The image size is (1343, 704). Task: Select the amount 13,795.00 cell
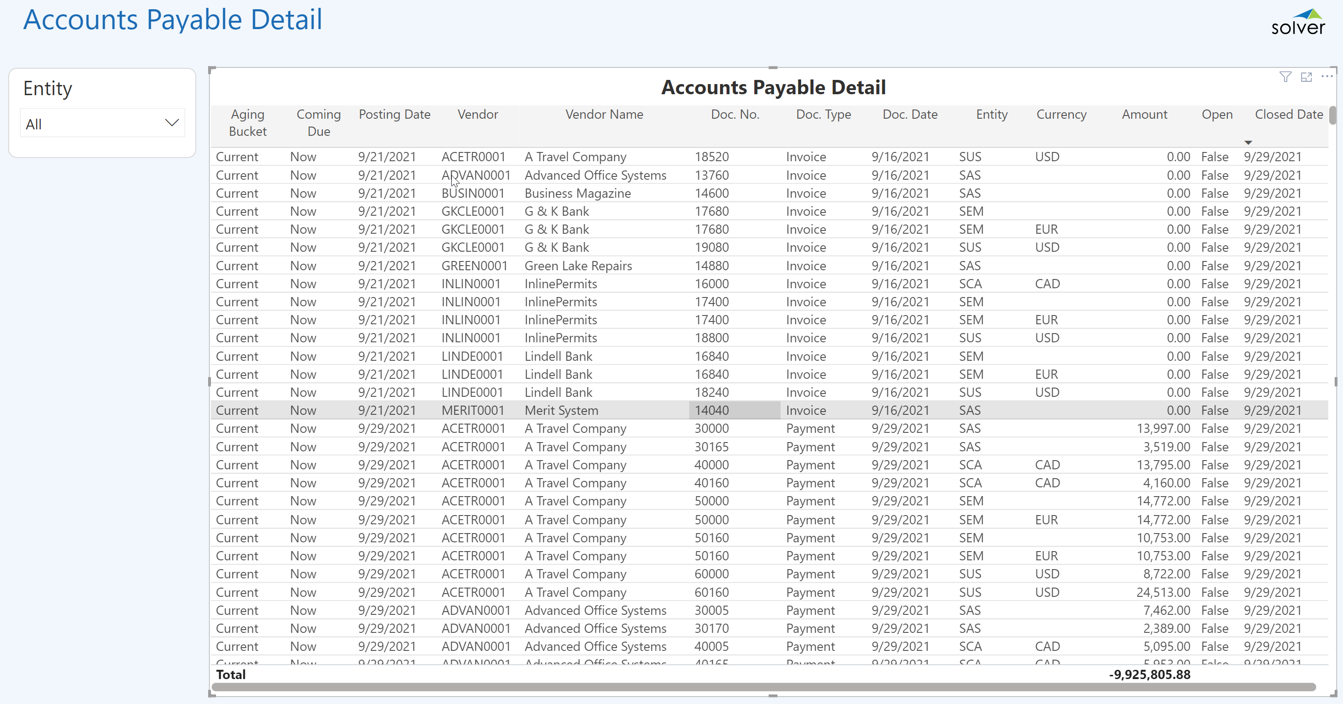(x=1163, y=465)
